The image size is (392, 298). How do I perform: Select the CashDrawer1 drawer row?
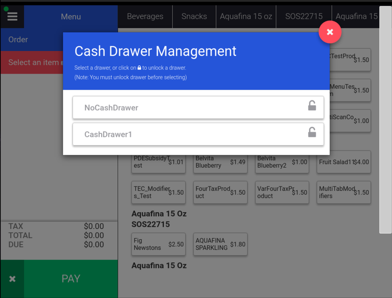coord(198,134)
